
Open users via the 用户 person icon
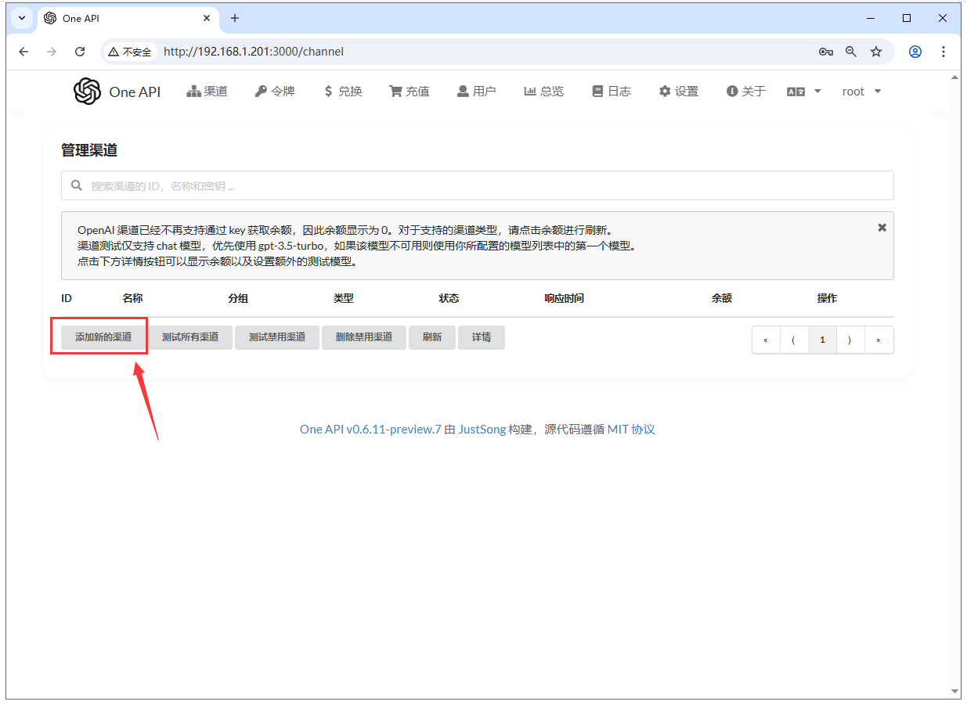point(462,91)
